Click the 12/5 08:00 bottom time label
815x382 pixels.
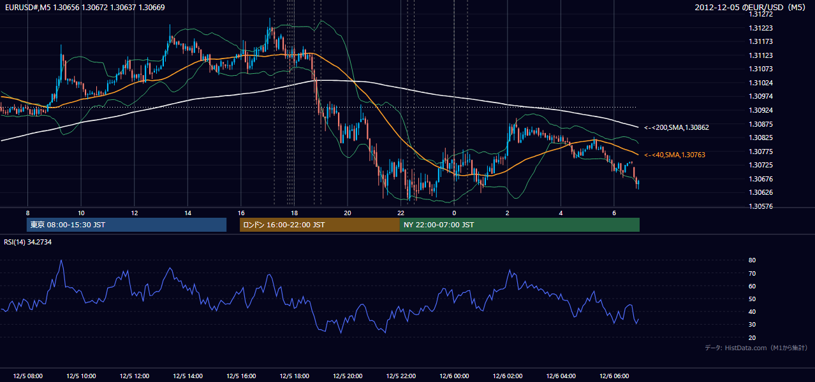27,376
